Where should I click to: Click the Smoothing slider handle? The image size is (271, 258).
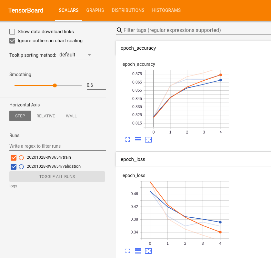point(55,85)
